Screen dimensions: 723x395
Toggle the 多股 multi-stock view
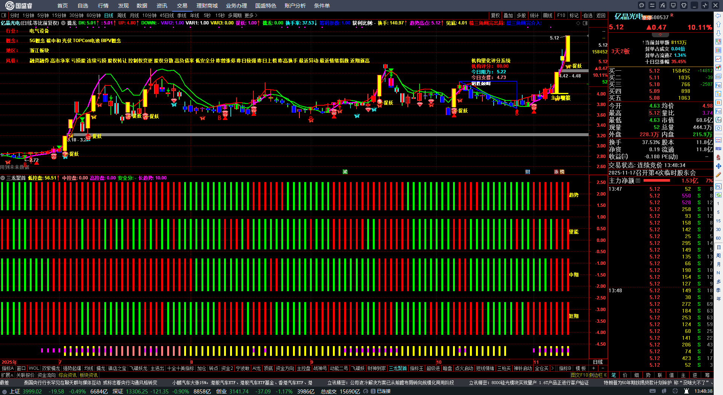[x=521, y=15]
